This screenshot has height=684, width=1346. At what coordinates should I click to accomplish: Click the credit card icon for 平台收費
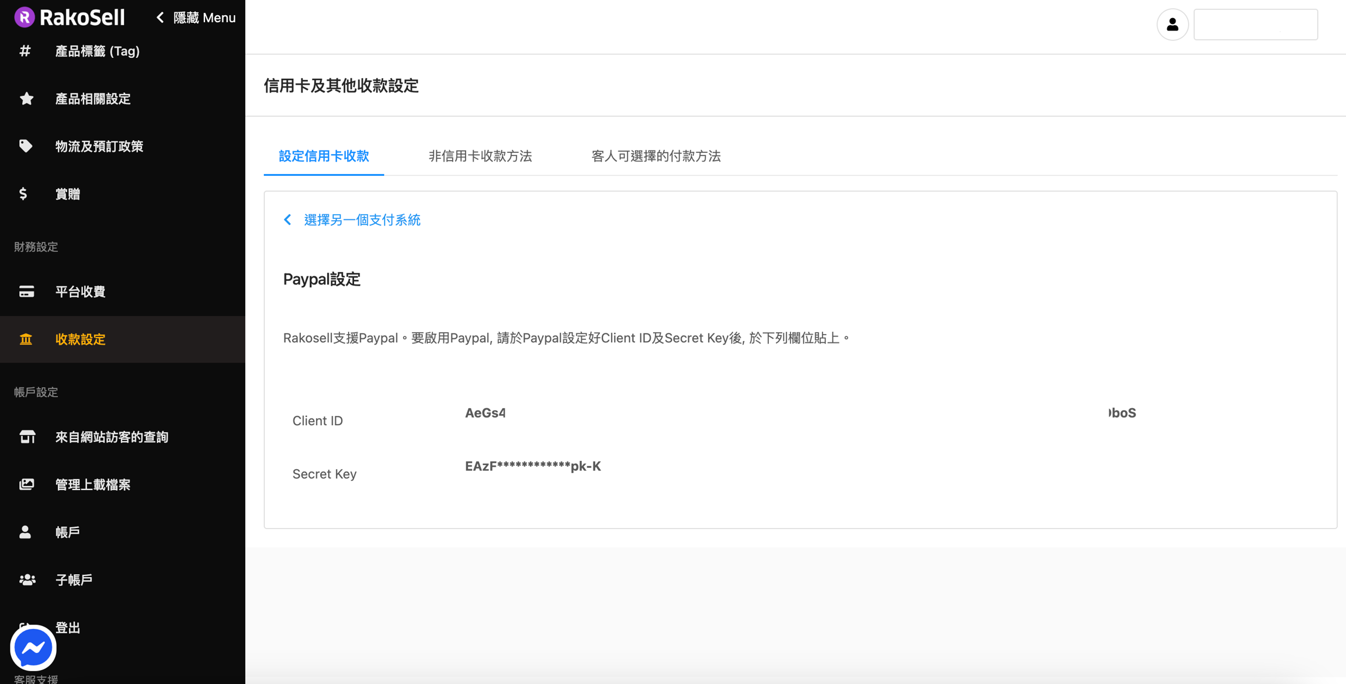(26, 291)
